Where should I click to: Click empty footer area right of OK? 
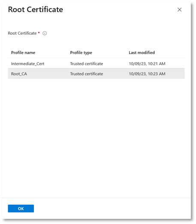pyautogui.click(x=112, y=209)
